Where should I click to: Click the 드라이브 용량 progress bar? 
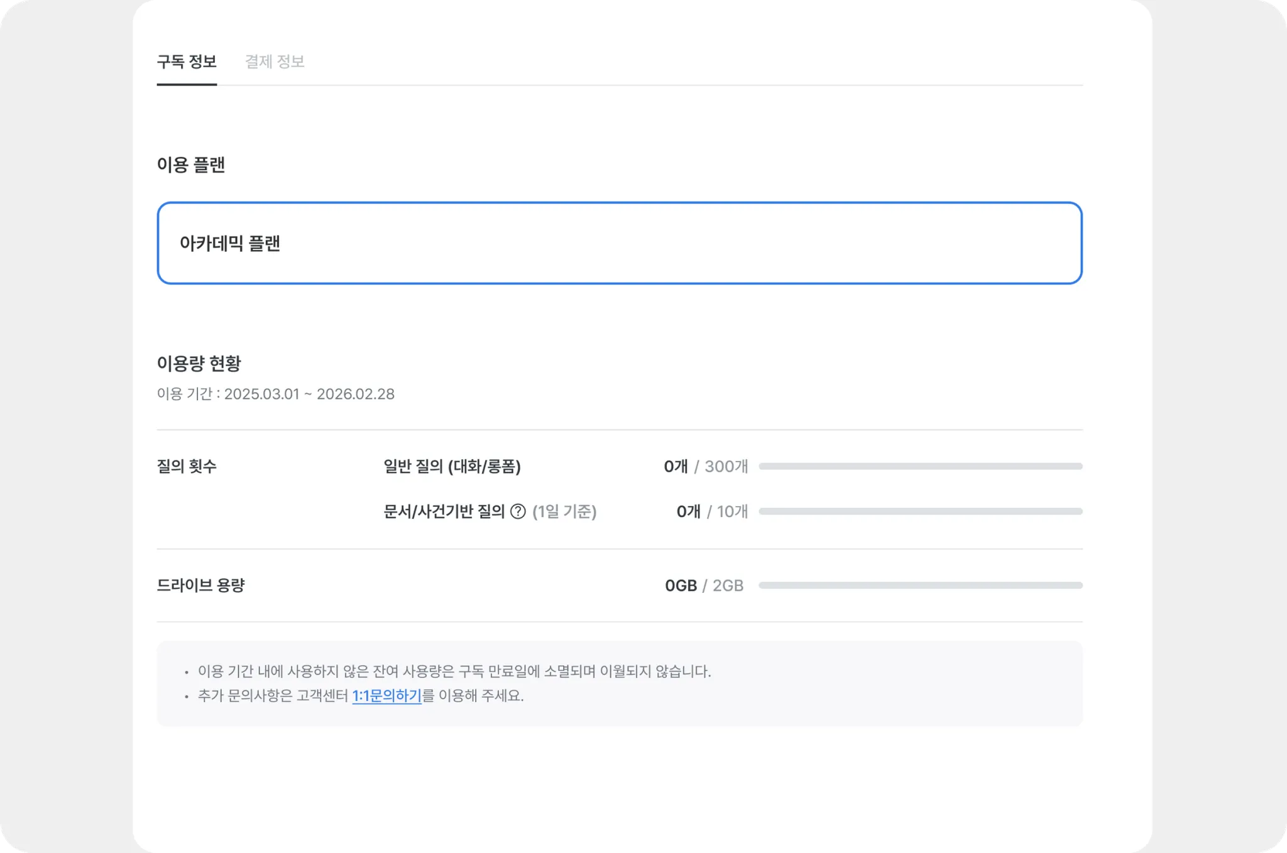[921, 585]
